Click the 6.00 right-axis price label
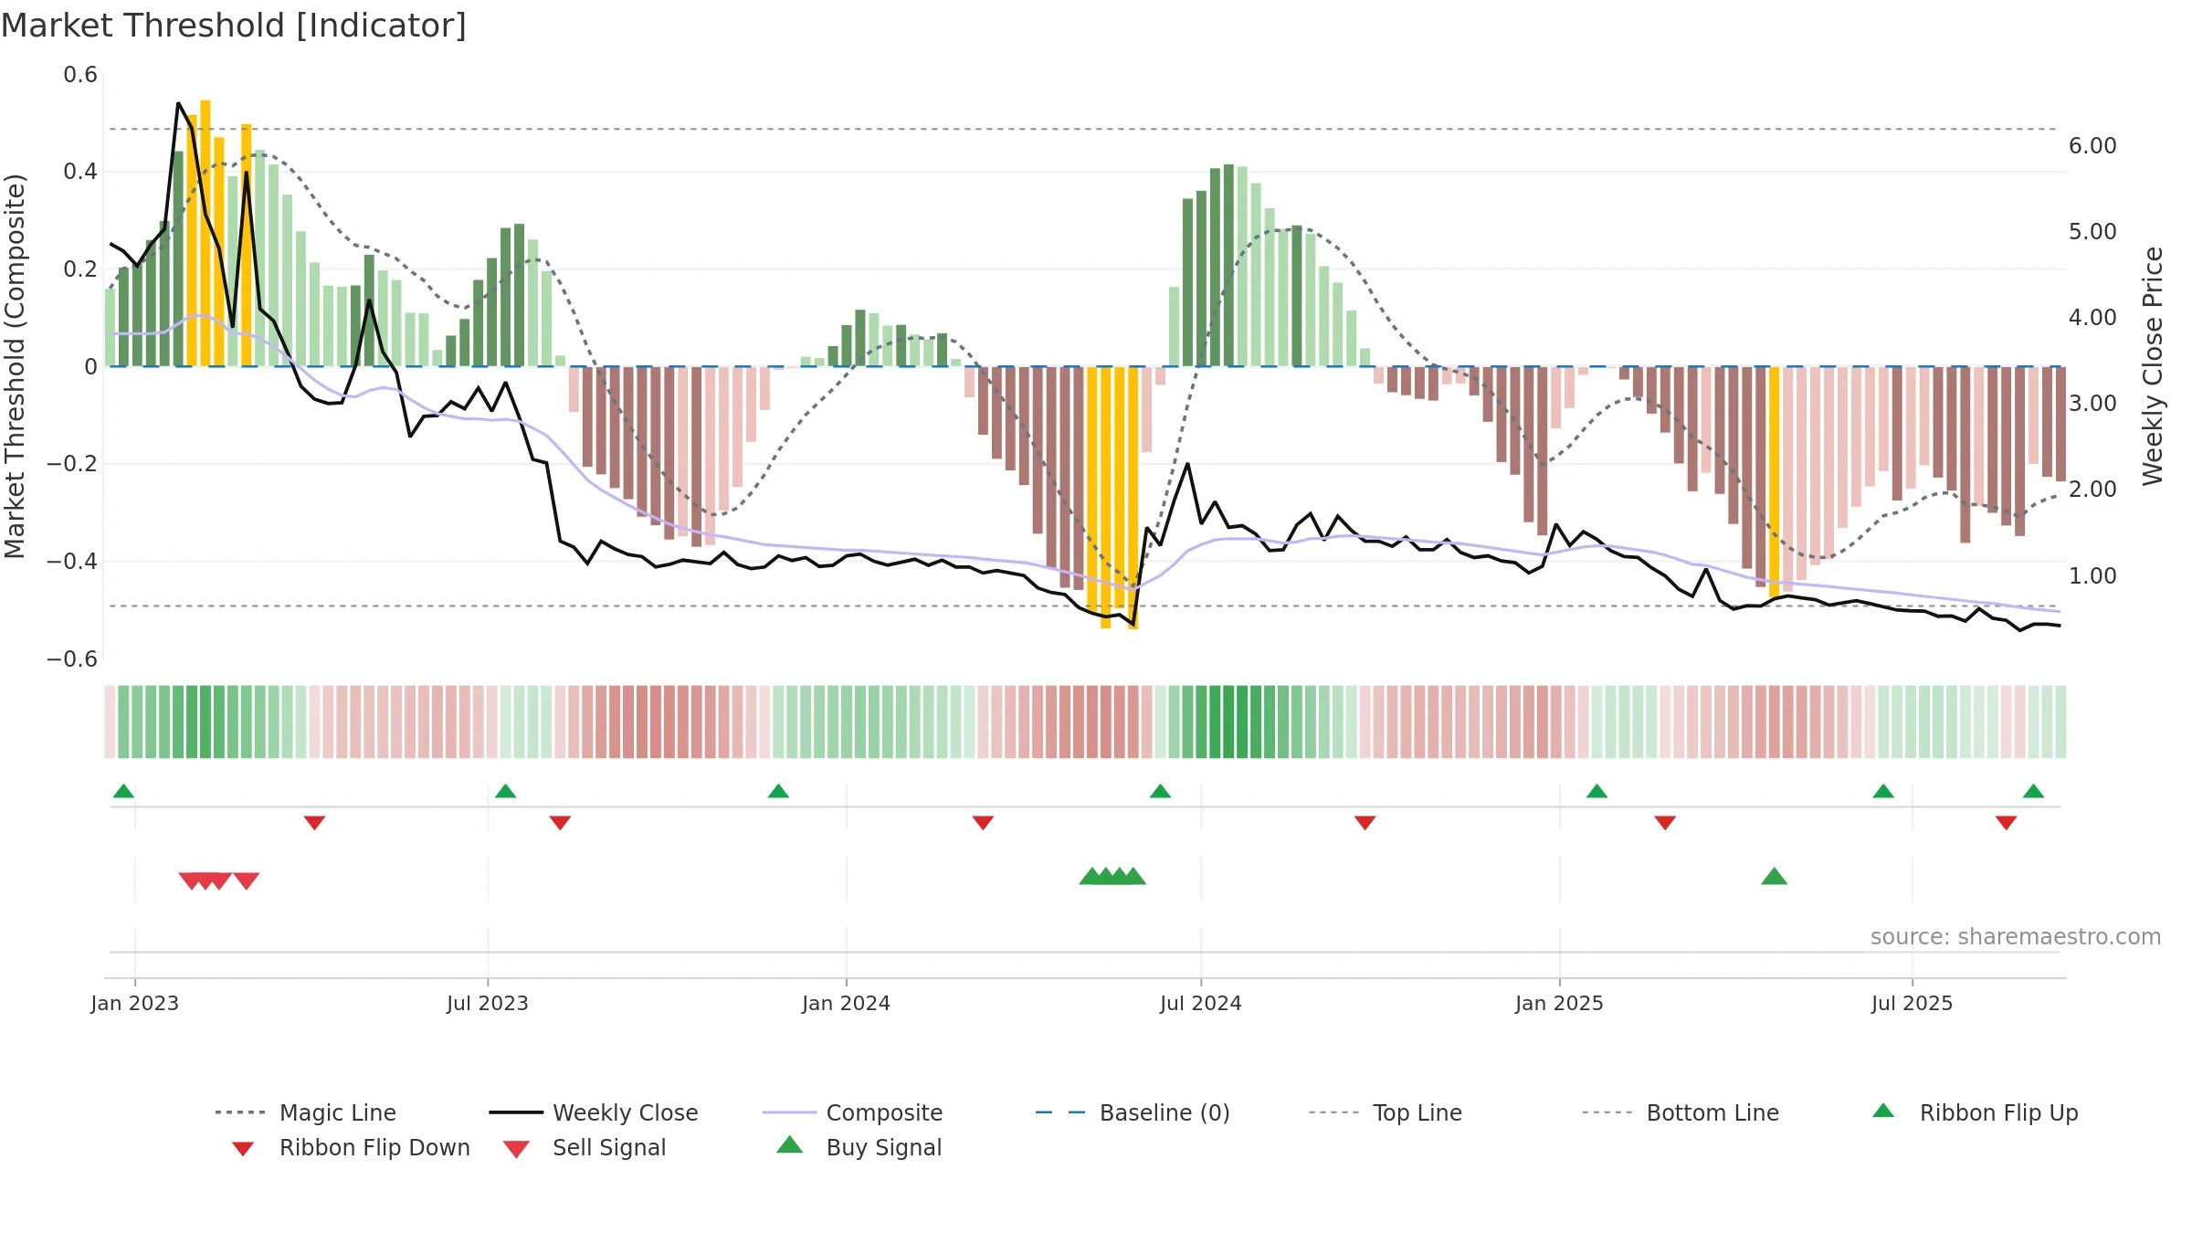Viewport: 2192px width, 1233px height. tap(2092, 145)
